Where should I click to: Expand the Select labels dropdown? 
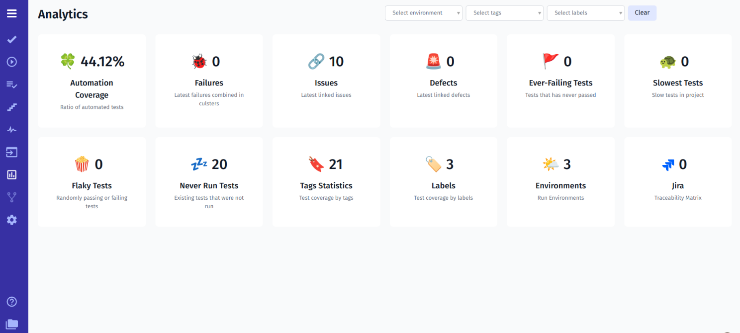(x=585, y=13)
